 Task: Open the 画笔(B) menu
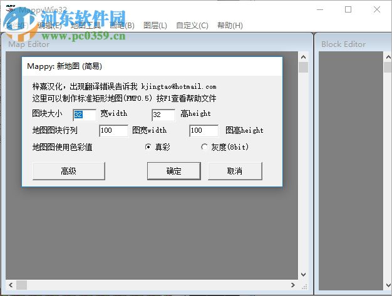(122, 26)
